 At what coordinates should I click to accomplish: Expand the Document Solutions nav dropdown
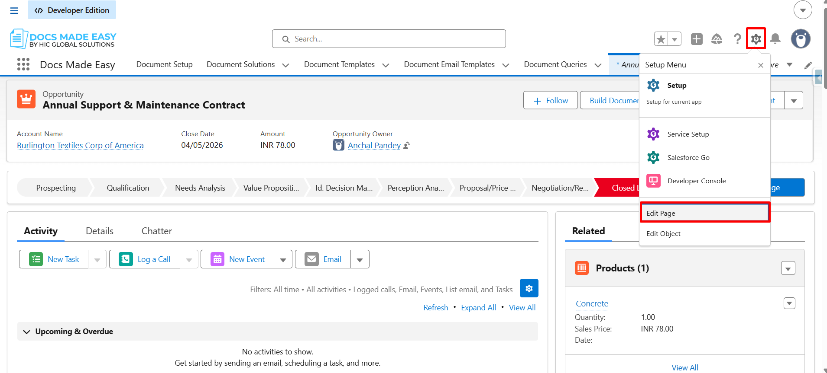point(285,65)
